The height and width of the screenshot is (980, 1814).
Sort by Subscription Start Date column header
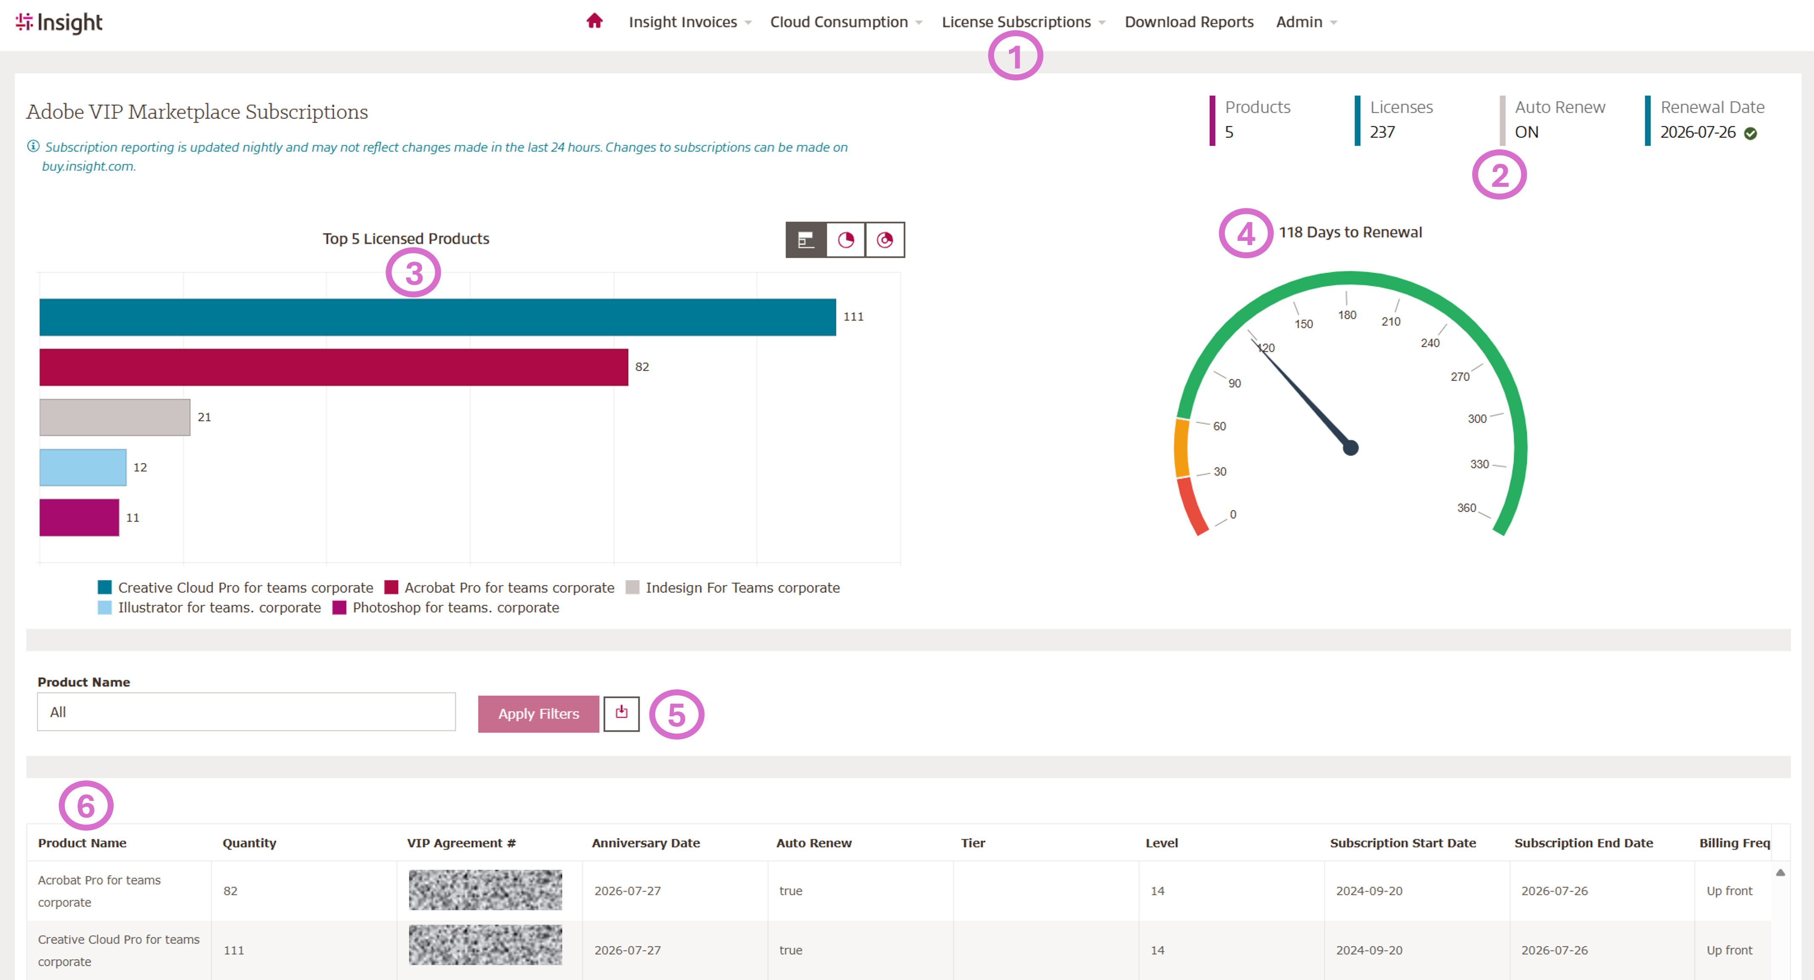click(1403, 843)
